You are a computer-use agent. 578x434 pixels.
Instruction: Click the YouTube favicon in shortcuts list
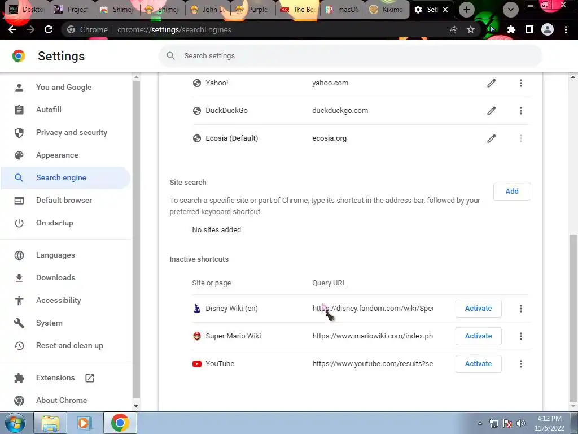click(x=197, y=364)
